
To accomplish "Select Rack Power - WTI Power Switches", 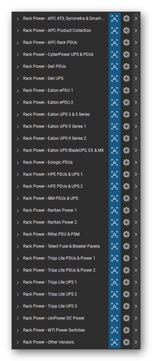I will click(54, 330).
